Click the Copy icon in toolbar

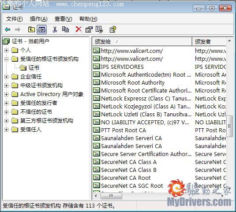point(65,30)
